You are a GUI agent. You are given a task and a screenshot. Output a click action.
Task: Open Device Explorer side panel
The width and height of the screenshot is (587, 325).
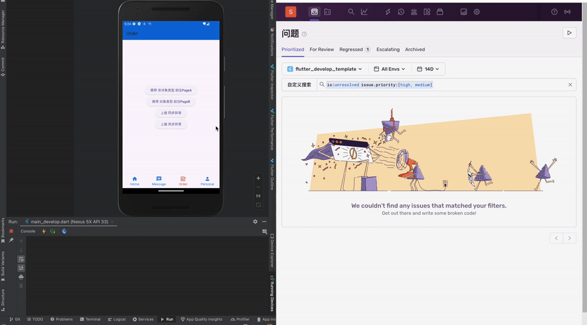point(272,251)
